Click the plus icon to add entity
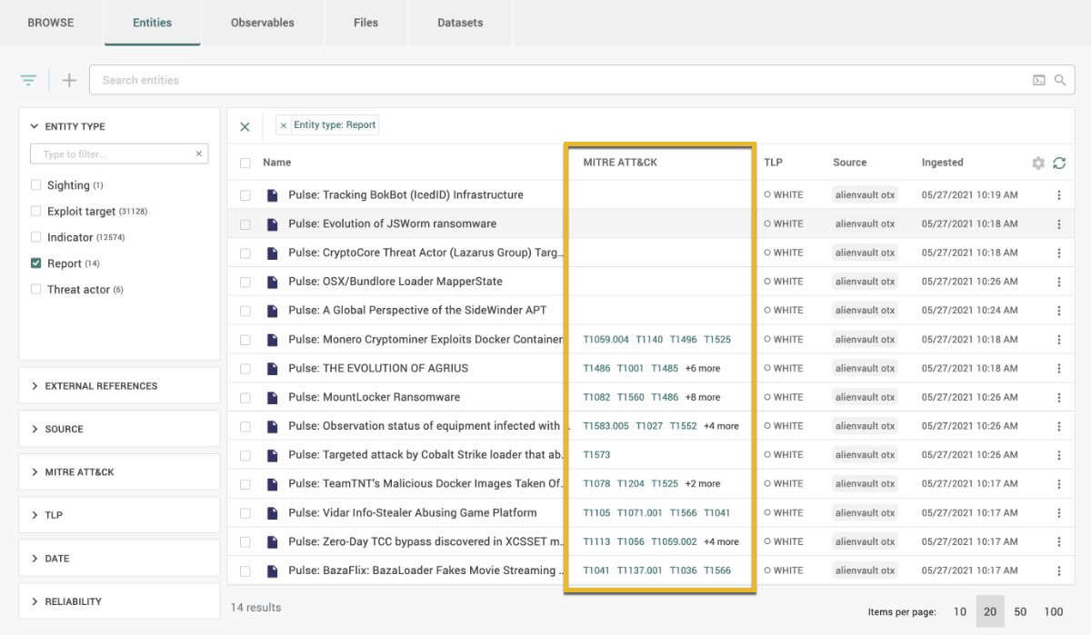The width and height of the screenshot is (1091, 635). coord(69,80)
